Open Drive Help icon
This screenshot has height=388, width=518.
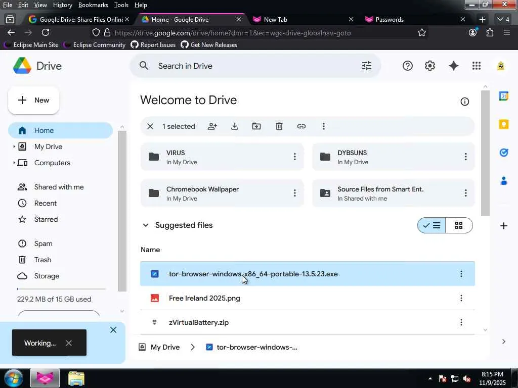click(x=408, y=66)
